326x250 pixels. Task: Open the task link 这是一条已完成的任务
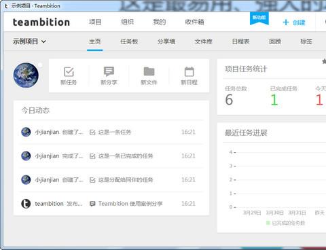tap(126, 156)
